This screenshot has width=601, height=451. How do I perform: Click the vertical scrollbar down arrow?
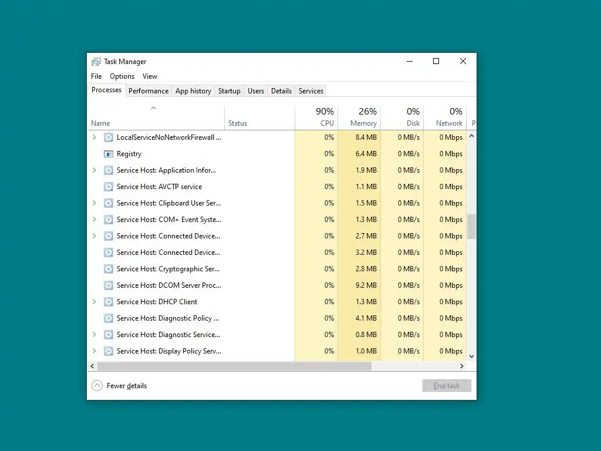[471, 356]
